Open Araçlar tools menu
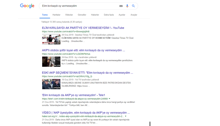Screen dimensions: 220x126 [134, 15]
